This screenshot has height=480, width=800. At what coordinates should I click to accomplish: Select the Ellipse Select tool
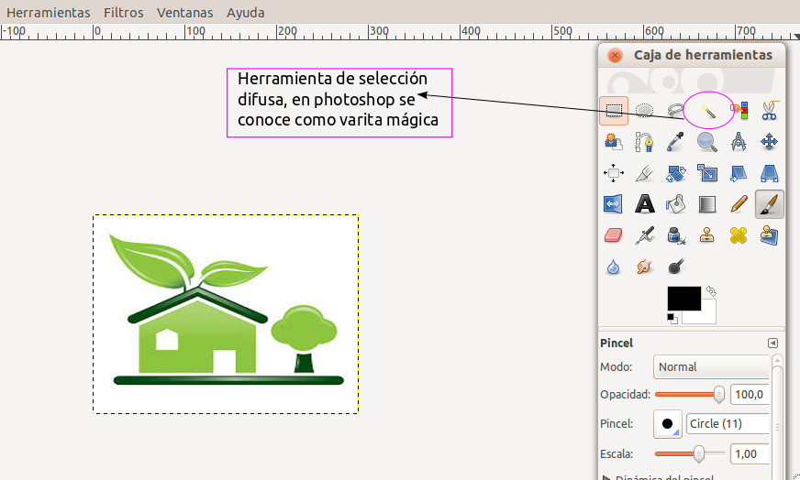point(644,110)
